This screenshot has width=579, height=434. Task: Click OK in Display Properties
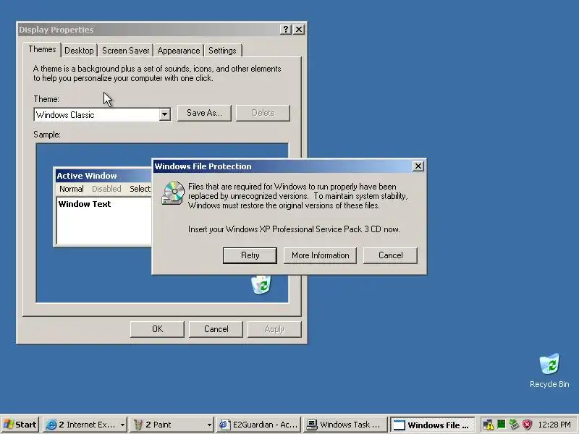coord(157,329)
